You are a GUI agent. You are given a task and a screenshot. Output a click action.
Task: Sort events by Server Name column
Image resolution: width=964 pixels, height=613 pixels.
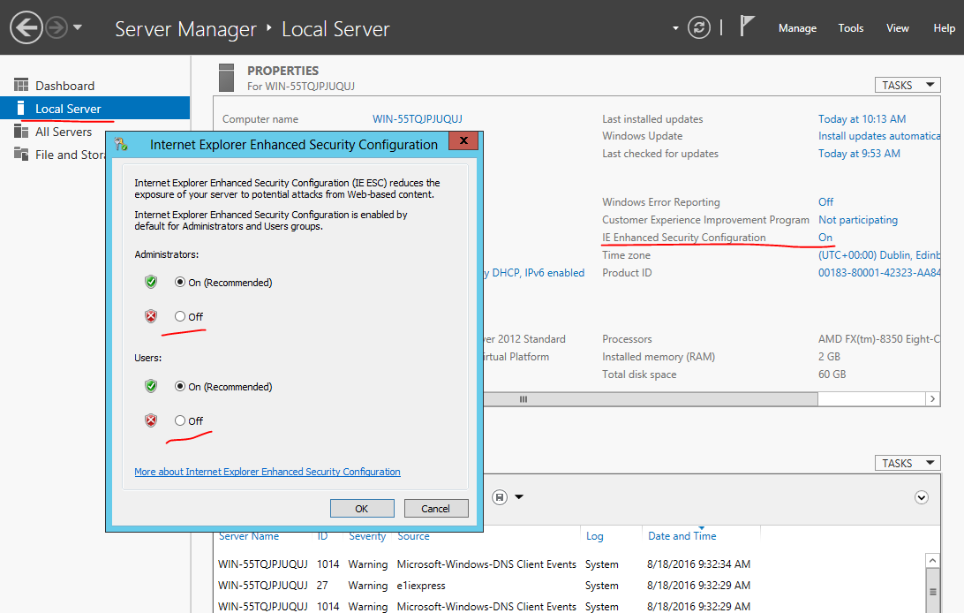pos(248,536)
